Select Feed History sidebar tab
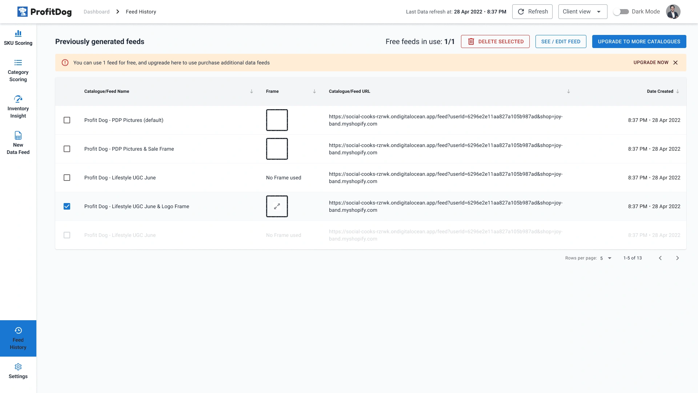The width and height of the screenshot is (698, 393). (x=18, y=338)
